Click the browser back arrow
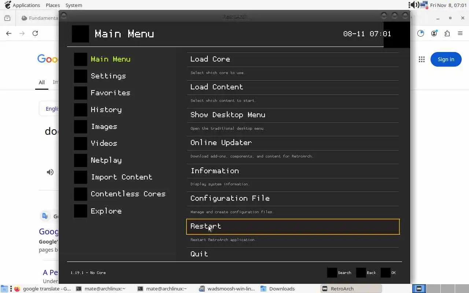This screenshot has width=469, height=293. coord(9,33)
